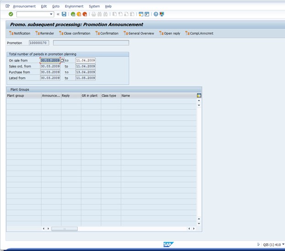Image resolution: width=285 pixels, height=251 pixels.
Task: Open the Edit menu
Action: click(44, 6)
